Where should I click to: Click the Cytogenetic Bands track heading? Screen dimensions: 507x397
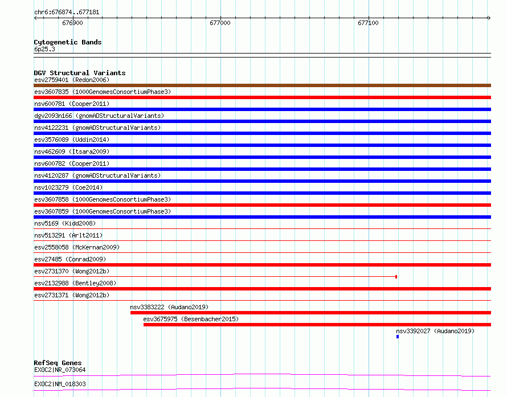point(68,42)
